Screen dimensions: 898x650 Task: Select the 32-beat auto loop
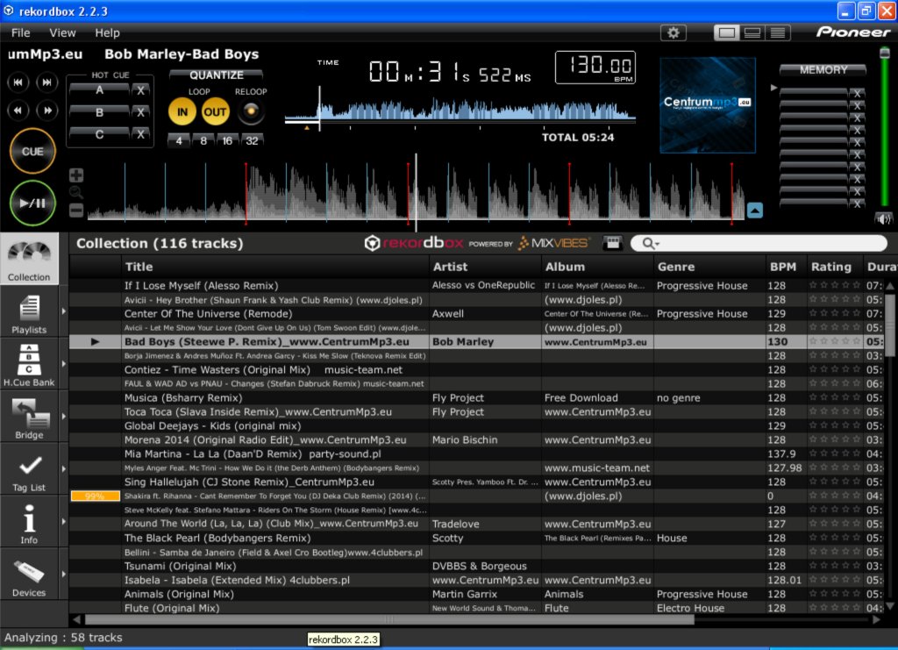tap(252, 140)
